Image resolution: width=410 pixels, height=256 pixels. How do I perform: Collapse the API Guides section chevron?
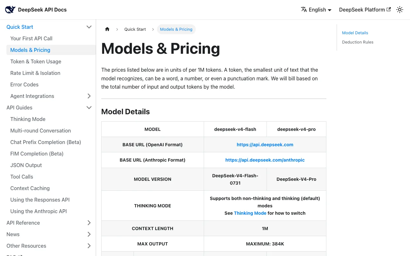point(89,108)
